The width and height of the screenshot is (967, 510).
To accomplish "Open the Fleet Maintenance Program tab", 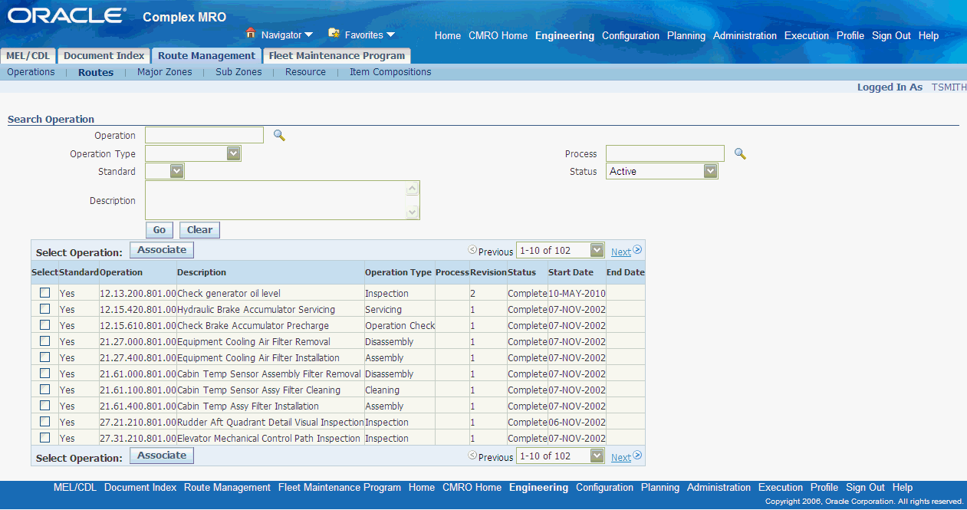I will click(x=337, y=55).
